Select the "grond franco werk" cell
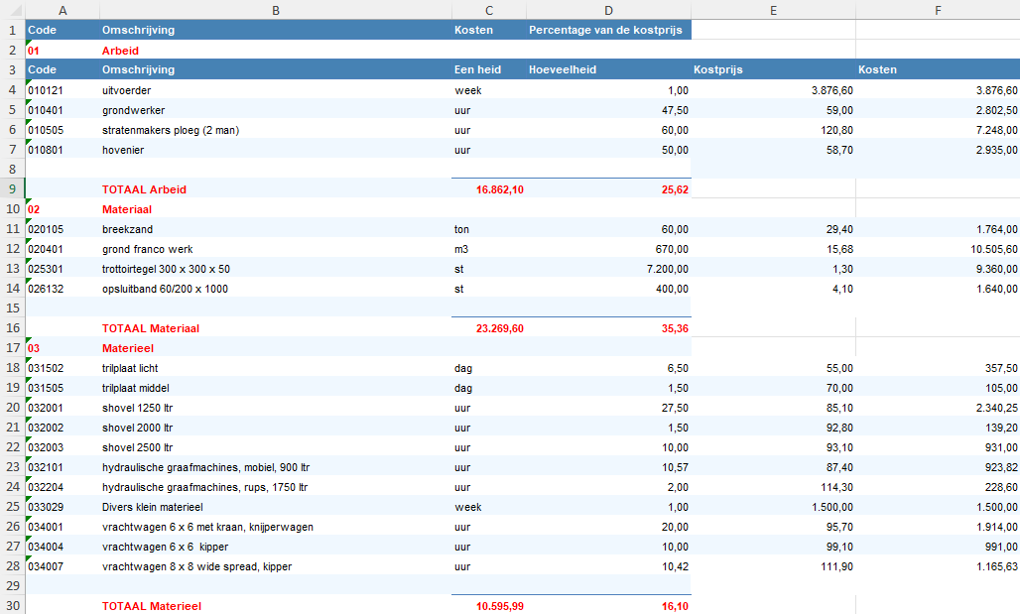 pyautogui.click(x=276, y=249)
